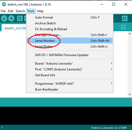Open Serial Monitor magnifier icon in toolbar
The width and height of the screenshot is (132, 130).
125,18
